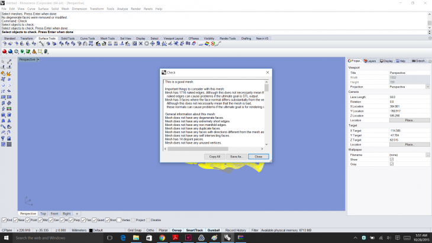The width and height of the screenshot is (432, 243).
Task: Click the InDesign icon in the taskbar
Action: coord(189,238)
